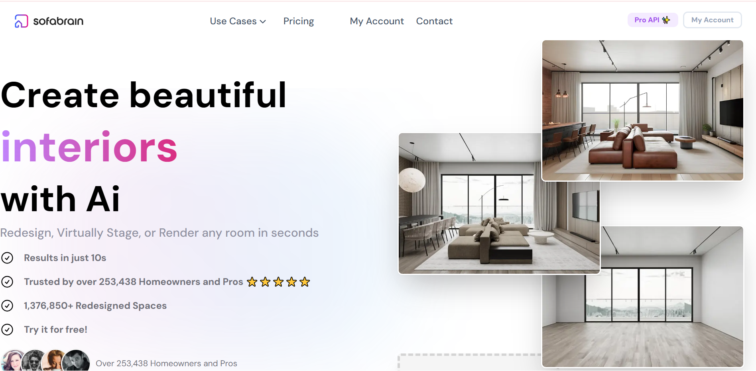Click the checkmark icon beside Try it for free
Image resolution: width=756 pixels, height=371 pixels.
pos(7,330)
